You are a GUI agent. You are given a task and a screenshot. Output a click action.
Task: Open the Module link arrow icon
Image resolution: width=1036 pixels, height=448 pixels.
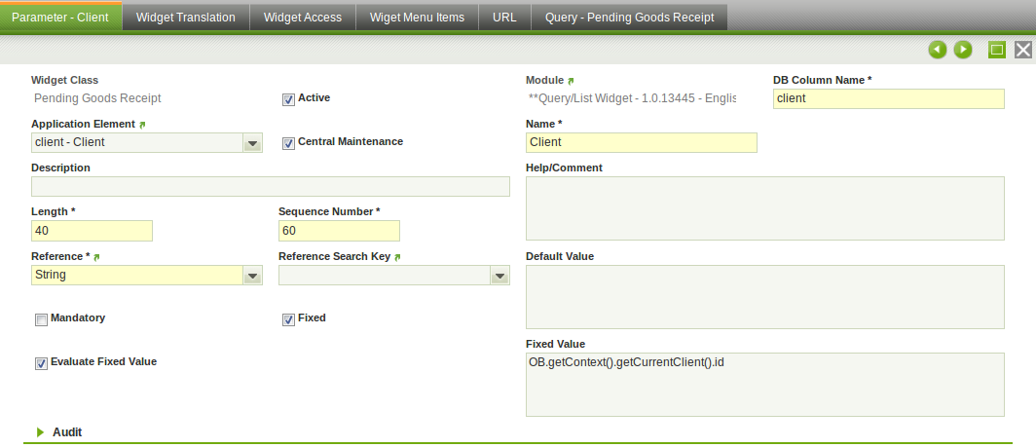(x=572, y=81)
